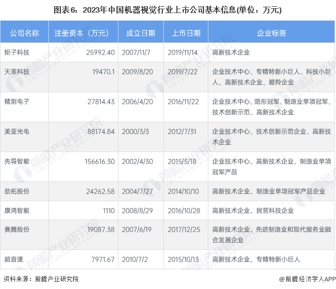Click 矩子科技's tag 高新技术企业

coord(231,53)
